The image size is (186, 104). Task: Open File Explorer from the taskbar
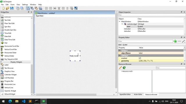coord(17,101)
